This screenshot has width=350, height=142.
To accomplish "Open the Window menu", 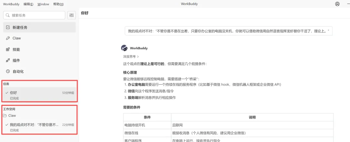I will pyautogui.click(x=43, y=4).
